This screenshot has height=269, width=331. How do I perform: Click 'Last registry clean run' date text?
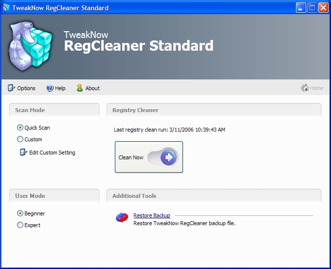click(169, 130)
